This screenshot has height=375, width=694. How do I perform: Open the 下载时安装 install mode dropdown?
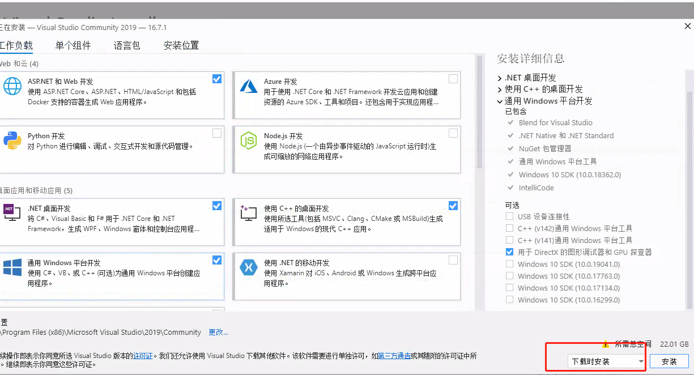pos(607,361)
